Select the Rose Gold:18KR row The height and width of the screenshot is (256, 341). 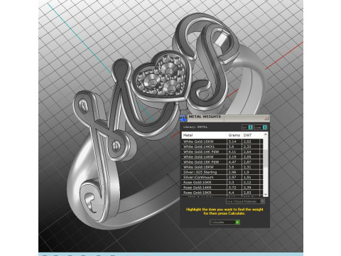[x=222, y=193]
